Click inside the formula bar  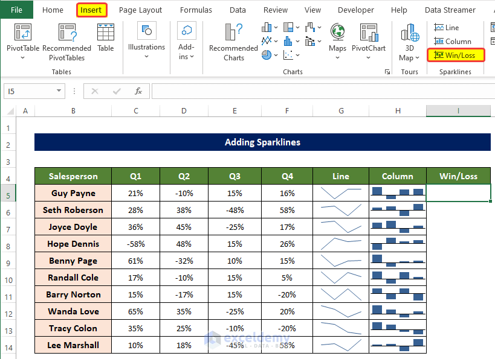pos(320,91)
